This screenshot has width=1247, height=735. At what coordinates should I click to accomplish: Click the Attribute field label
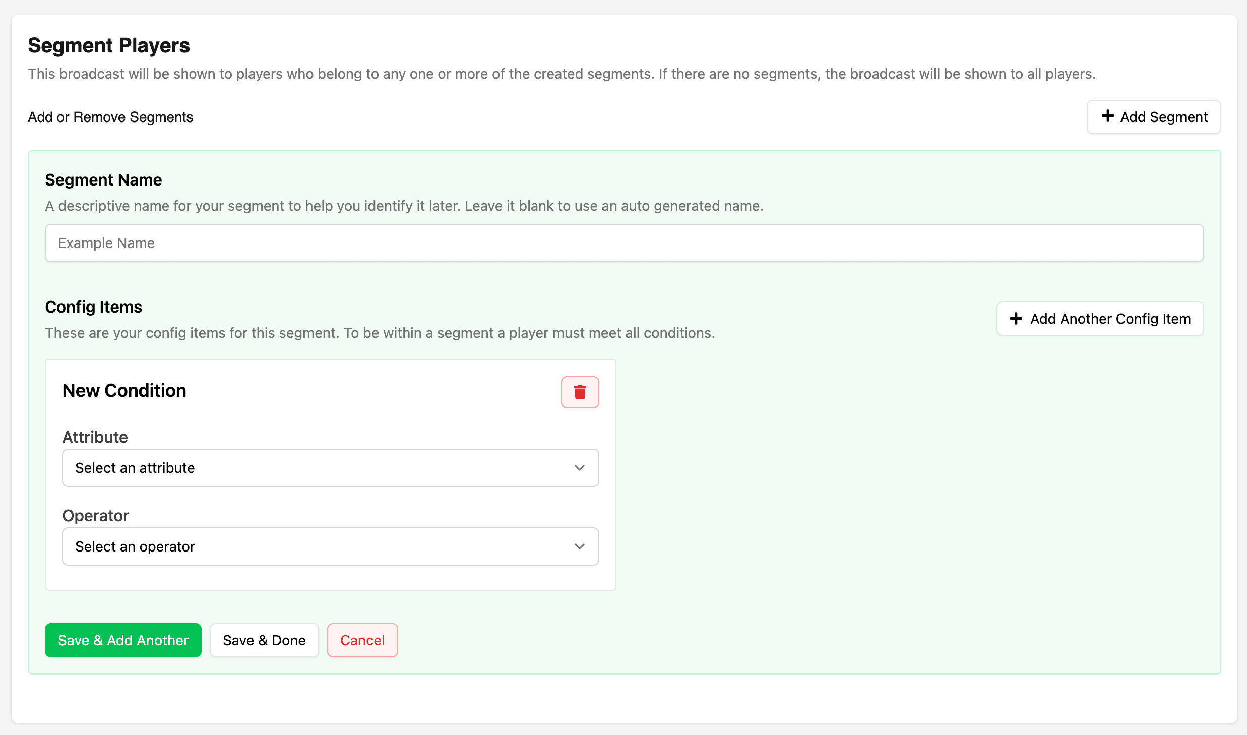(x=95, y=437)
